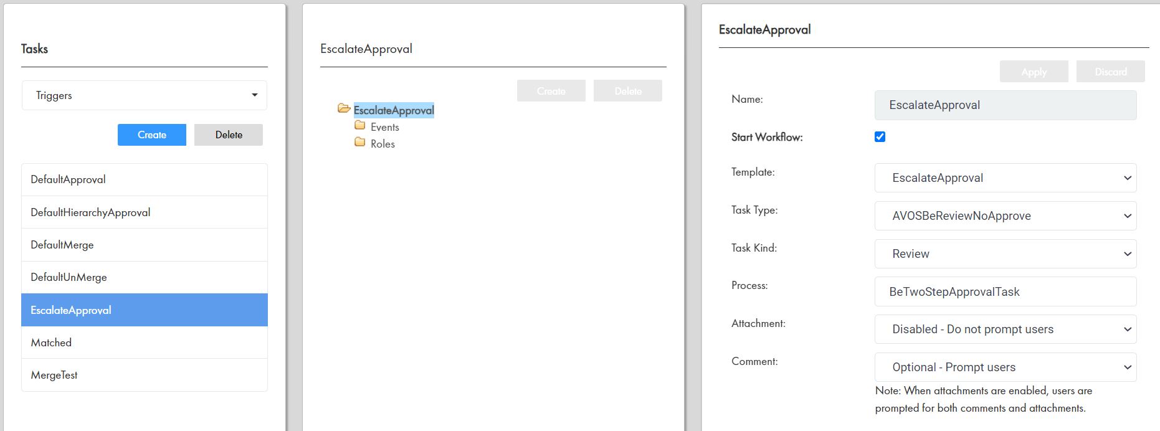1160x431 pixels.
Task: Click the Events folder icon
Action: coord(360,125)
